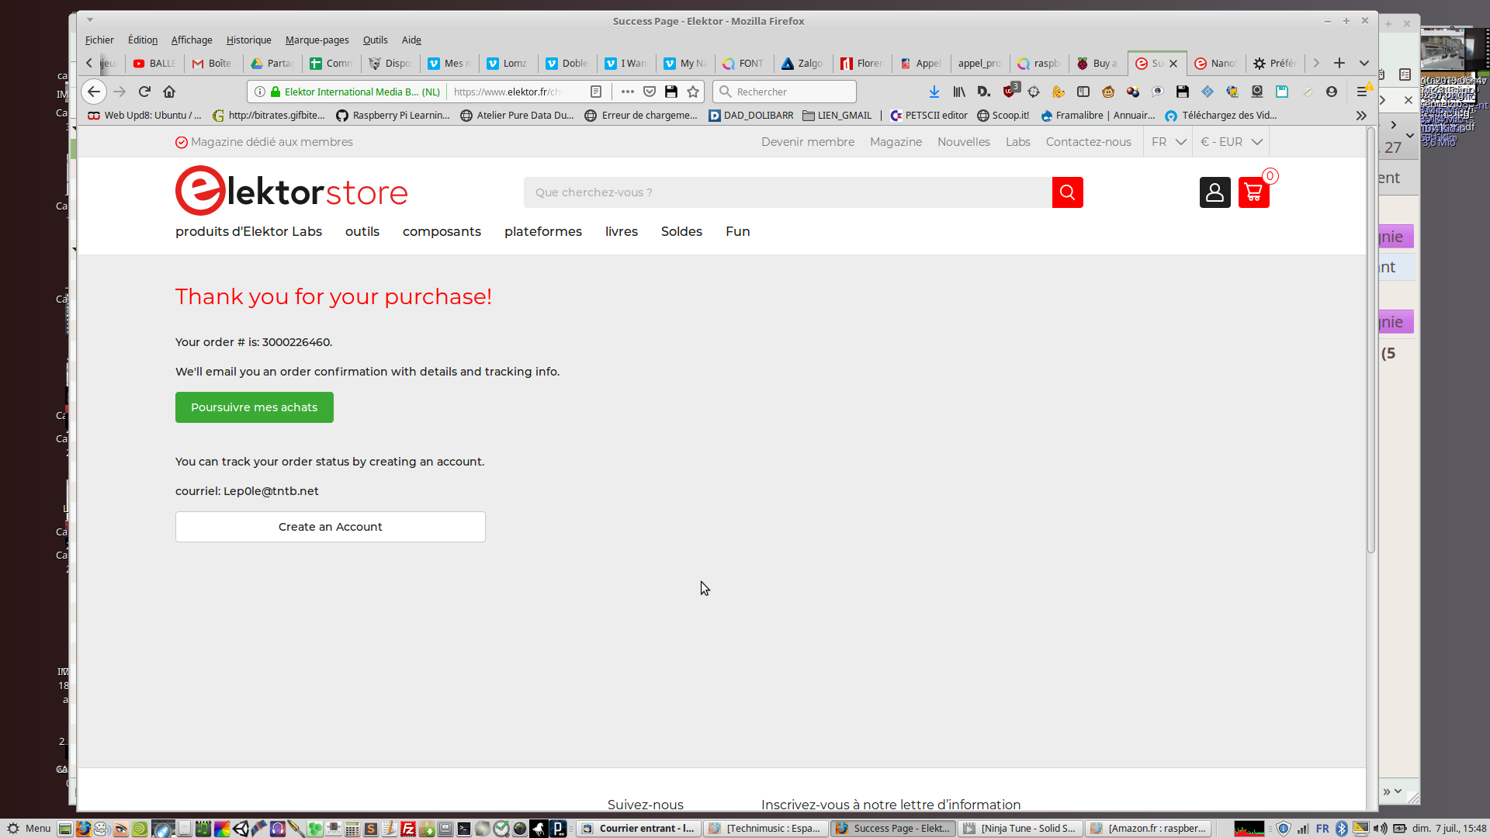Screen dimensions: 1490x838
Task: Click the Create an Account button
Action: tap(330, 527)
